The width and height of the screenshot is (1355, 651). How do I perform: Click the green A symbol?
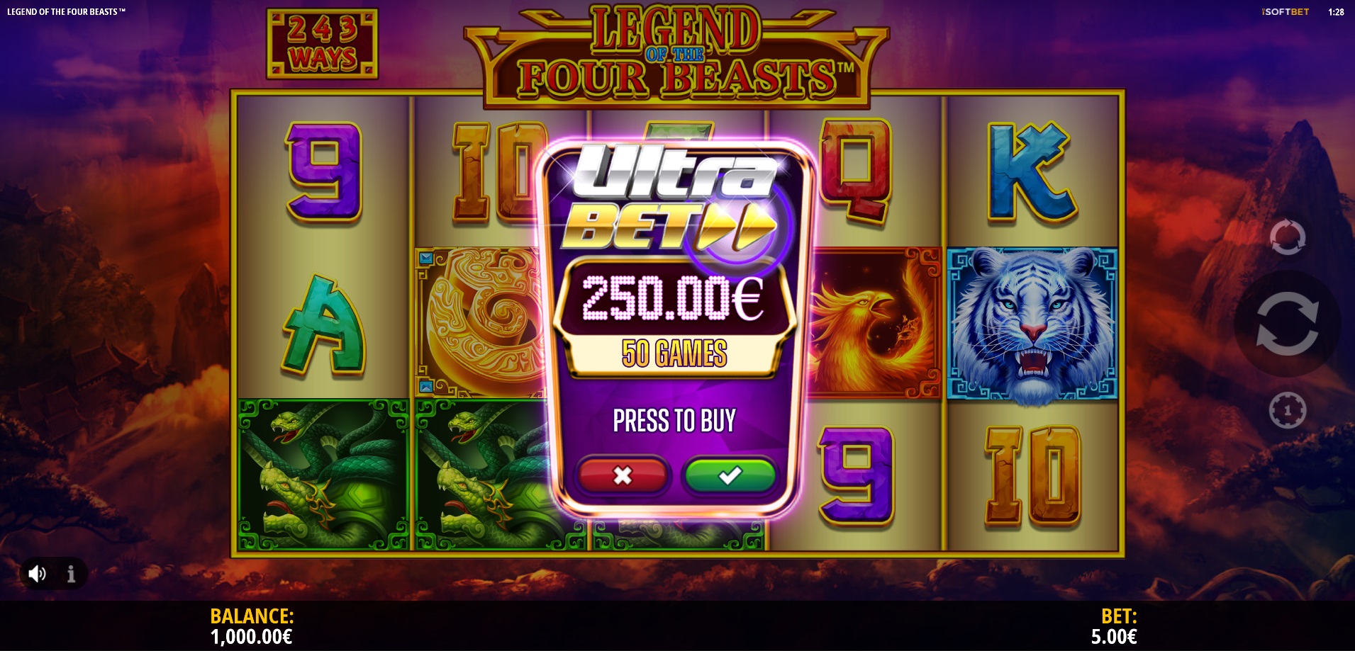[325, 324]
